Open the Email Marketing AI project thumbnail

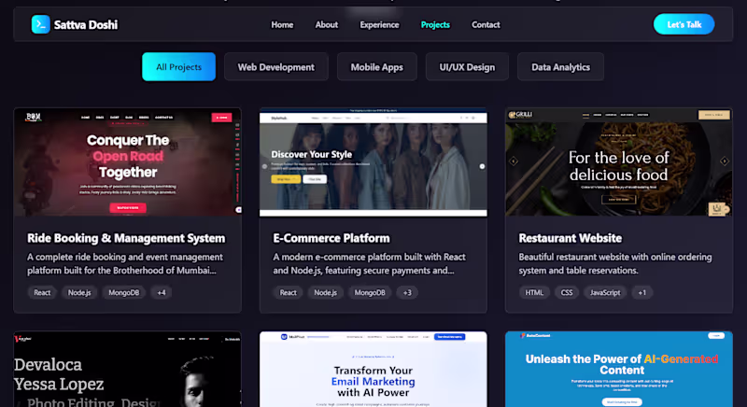click(373, 370)
